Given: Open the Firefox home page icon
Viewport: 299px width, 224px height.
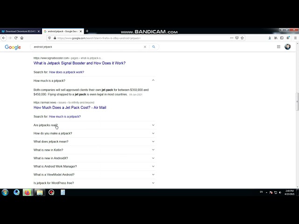Looking at the screenshot, I should pos(22,38).
